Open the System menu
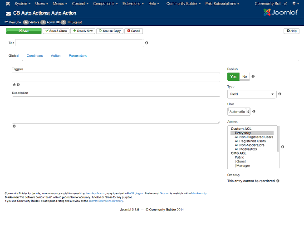 pos(22,4)
